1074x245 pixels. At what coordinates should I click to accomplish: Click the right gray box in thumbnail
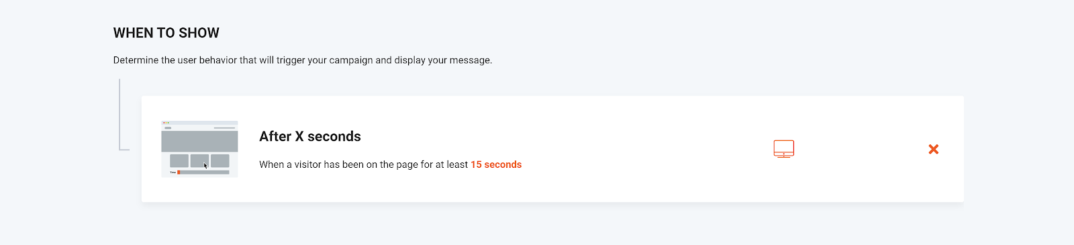pos(220,160)
